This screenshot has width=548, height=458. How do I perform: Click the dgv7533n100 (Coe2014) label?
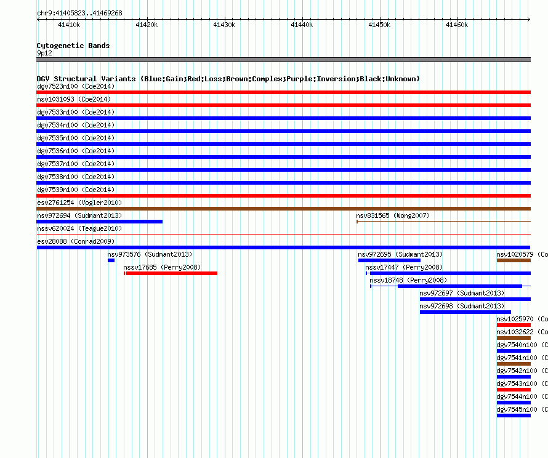[76, 112]
